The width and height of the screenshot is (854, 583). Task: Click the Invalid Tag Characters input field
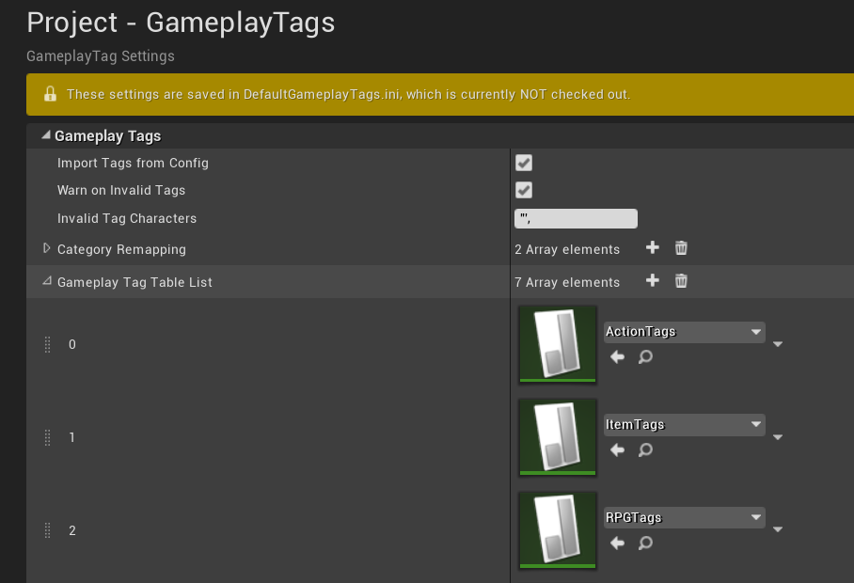(576, 219)
